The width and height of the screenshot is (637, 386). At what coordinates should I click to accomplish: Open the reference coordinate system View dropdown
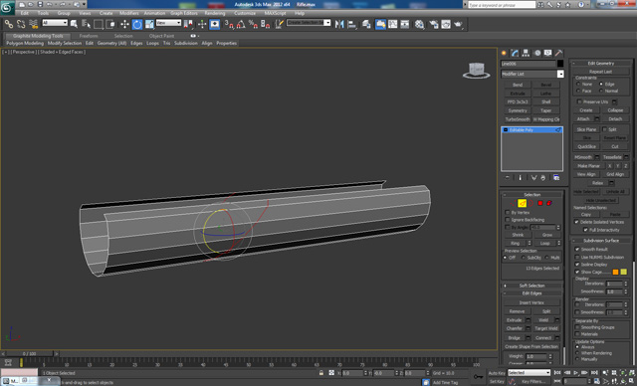pos(168,23)
